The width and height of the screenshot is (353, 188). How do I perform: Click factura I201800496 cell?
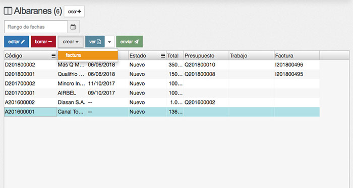tap(297, 65)
